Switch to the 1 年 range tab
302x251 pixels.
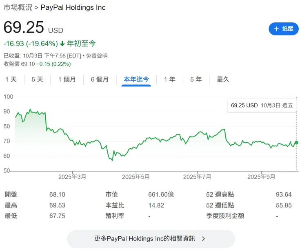[x=170, y=79]
